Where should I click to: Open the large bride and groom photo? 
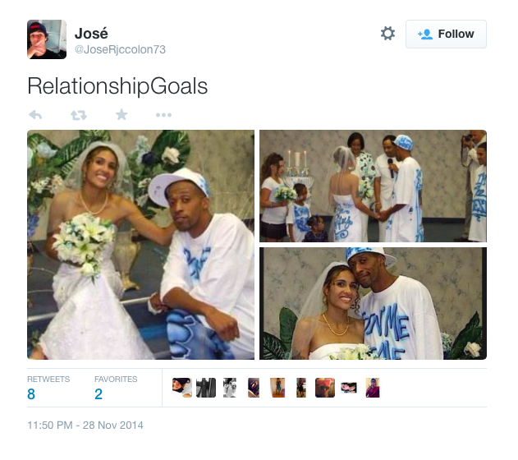(x=140, y=245)
